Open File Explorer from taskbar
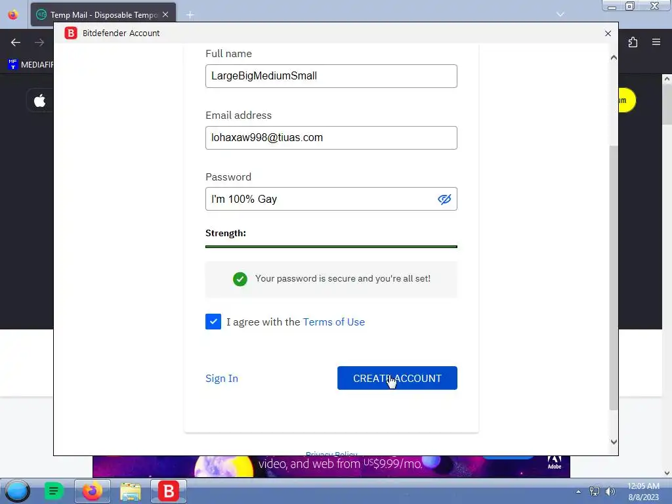 click(131, 492)
